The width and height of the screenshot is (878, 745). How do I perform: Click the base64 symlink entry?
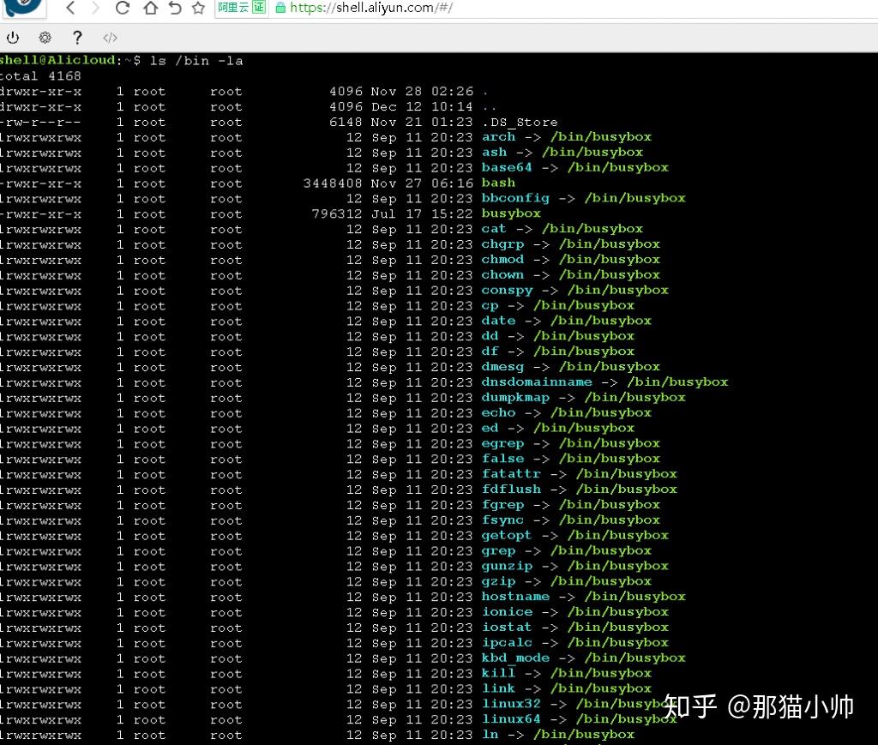click(507, 167)
